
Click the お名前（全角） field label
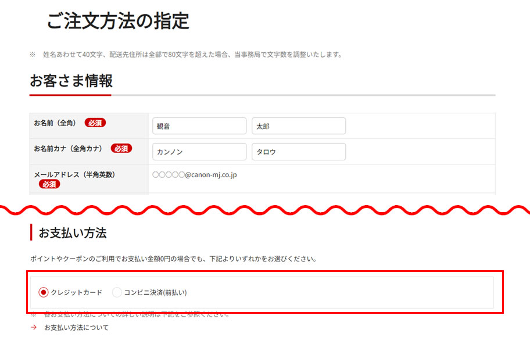55,123
